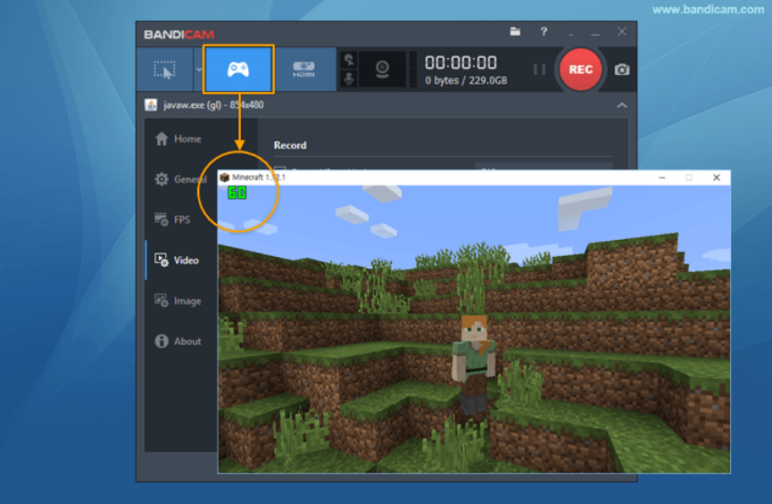772x504 pixels.
Task: Click the Home house icon
Action: (x=162, y=139)
